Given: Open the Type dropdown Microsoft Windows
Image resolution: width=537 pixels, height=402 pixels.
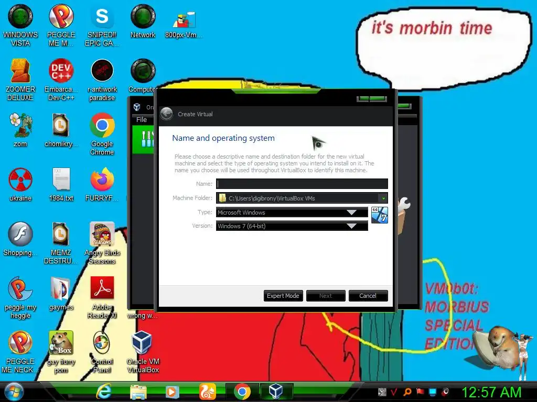Looking at the screenshot, I should 292,213.
